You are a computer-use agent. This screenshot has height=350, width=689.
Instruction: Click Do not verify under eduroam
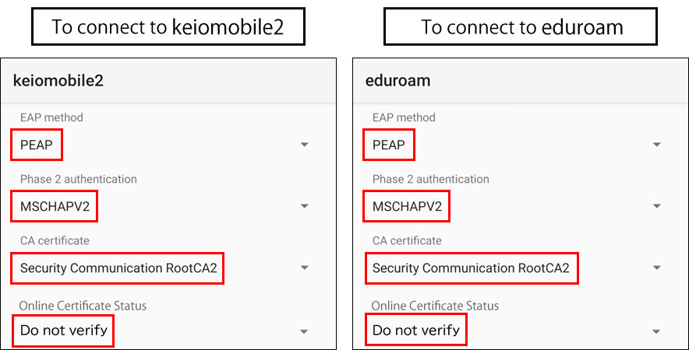(416, 331)
